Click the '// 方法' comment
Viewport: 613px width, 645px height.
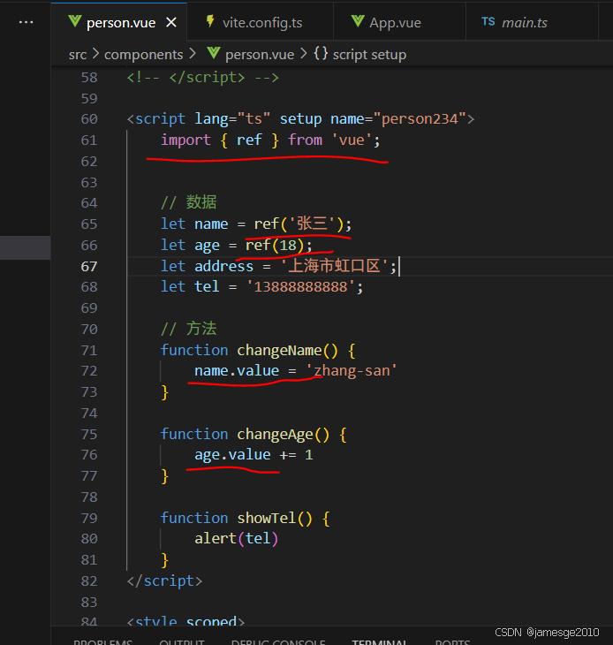189,329
